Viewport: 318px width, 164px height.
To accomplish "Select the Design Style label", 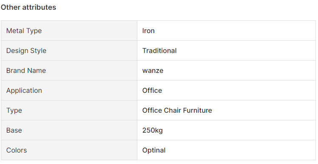I will pyautogui.click(x=26, y=50).
